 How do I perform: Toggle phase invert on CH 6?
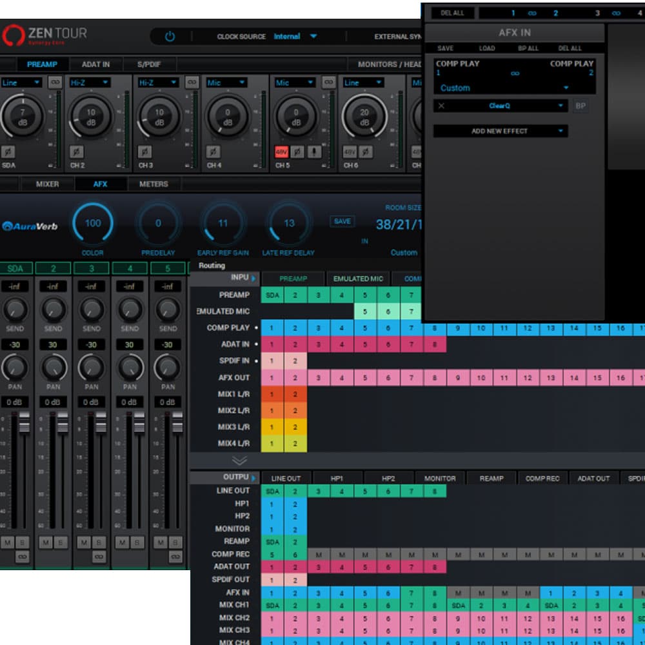(365, 152)
